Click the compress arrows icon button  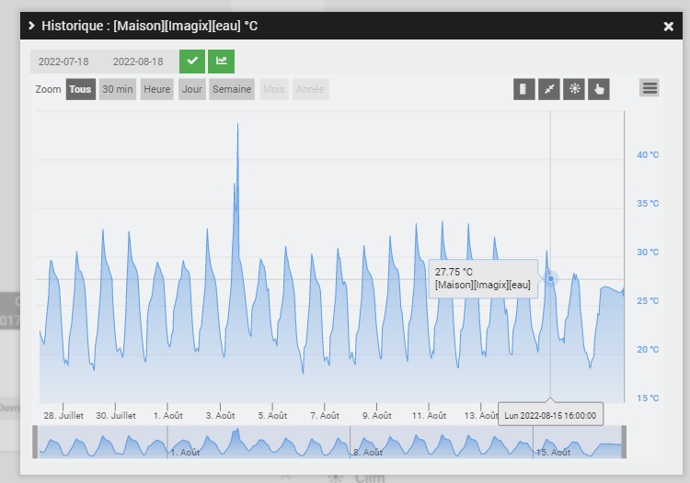[x=549, y=89]
